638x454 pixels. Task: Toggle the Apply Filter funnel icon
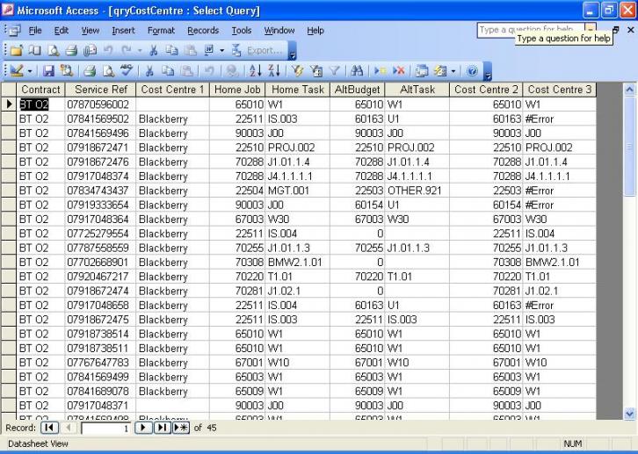(335, 71)
